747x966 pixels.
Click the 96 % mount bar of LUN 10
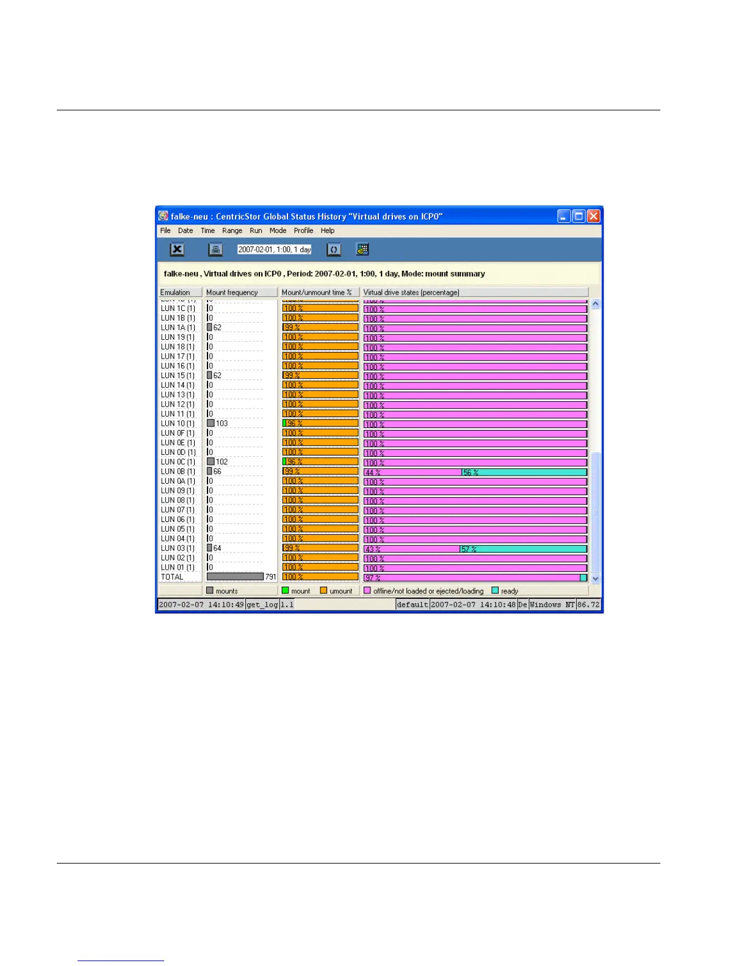click(320, 423)
